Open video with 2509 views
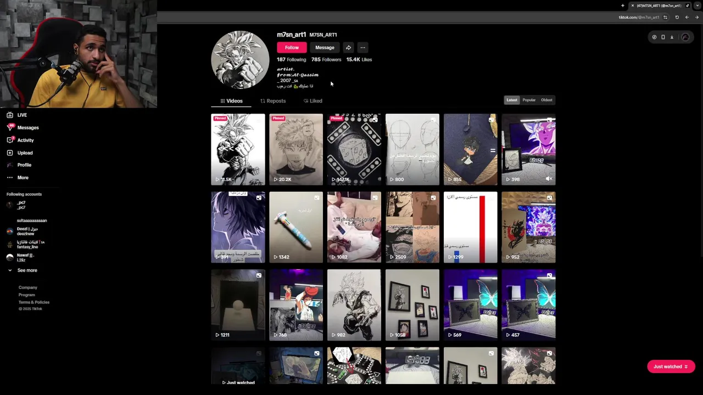703x395 pixels. tap(412, 227)
